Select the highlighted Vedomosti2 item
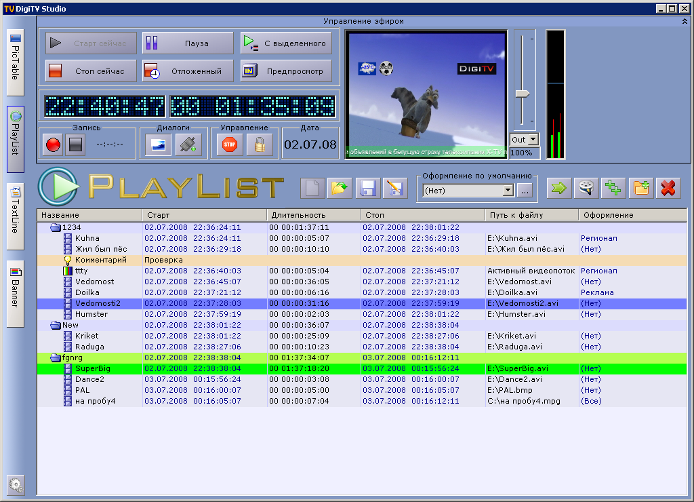The height and width of the screenshot is (502, 694). tap(362, 303)
